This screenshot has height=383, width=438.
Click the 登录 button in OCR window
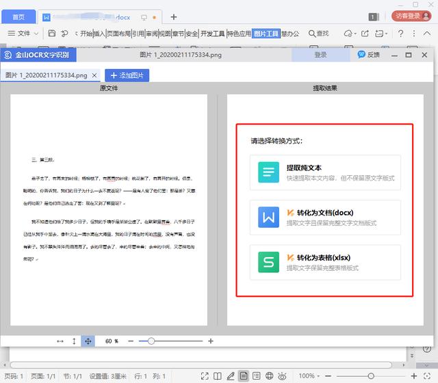(x=320, y=55)
